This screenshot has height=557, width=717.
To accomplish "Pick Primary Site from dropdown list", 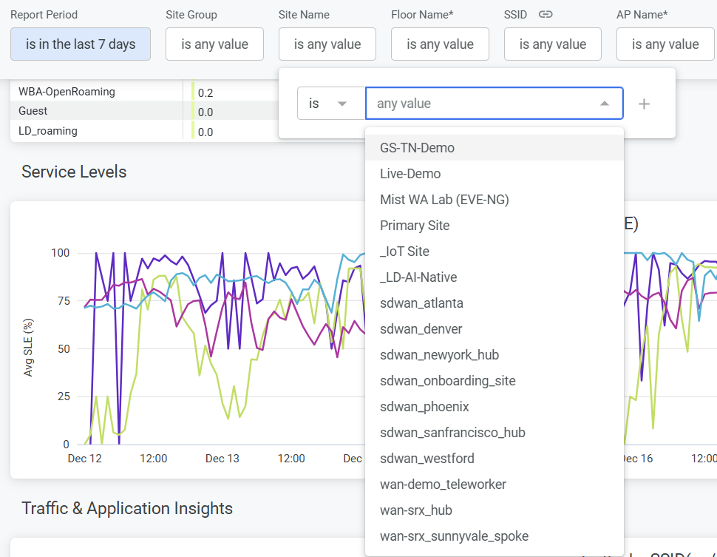I will [415, 226].
